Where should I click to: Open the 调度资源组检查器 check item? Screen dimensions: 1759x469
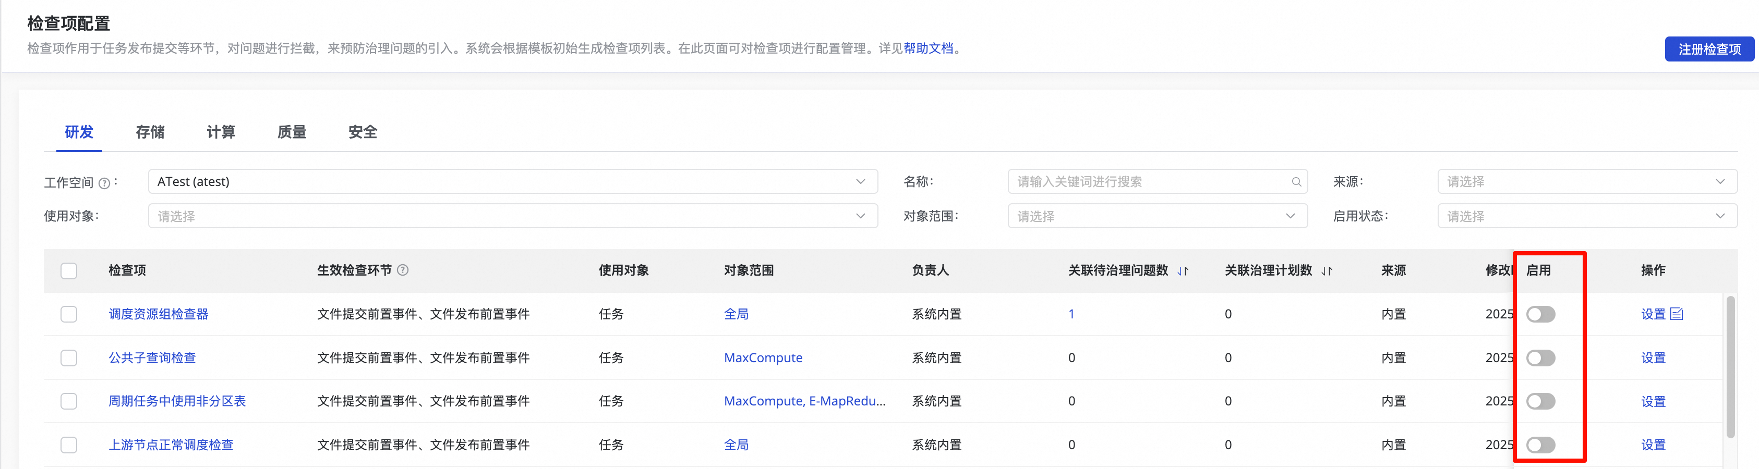pyautogui.click(x=159, y=314)
